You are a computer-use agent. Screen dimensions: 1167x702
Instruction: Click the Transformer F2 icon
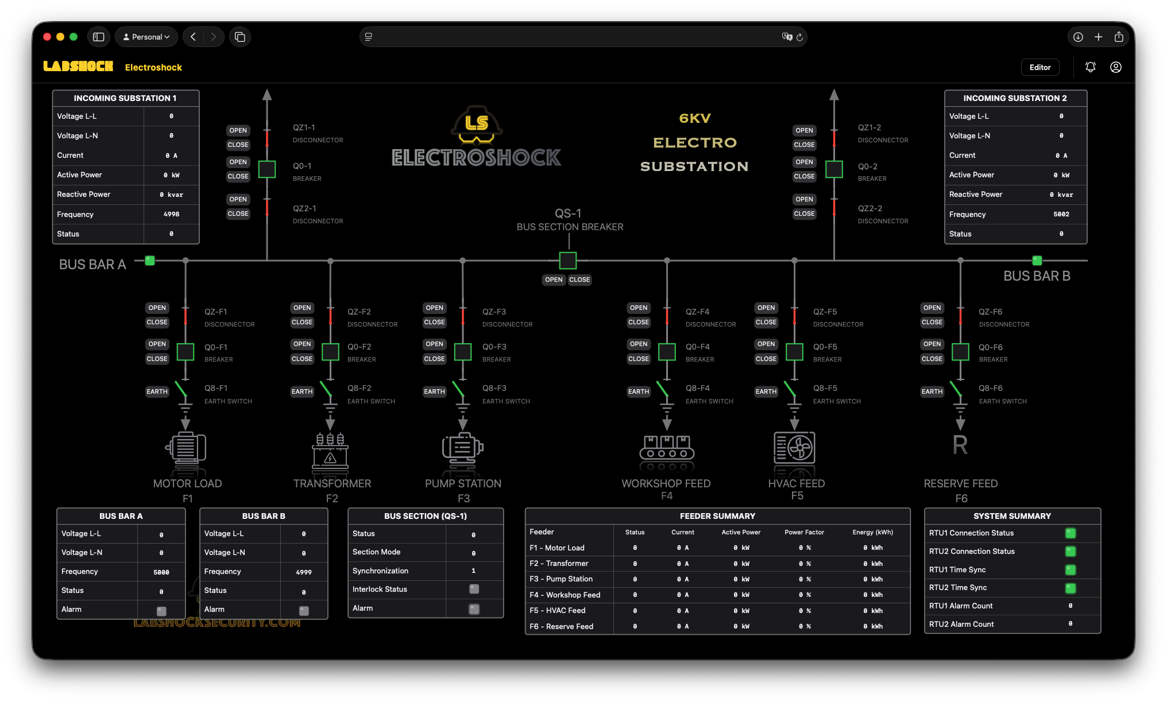(330, 451)
